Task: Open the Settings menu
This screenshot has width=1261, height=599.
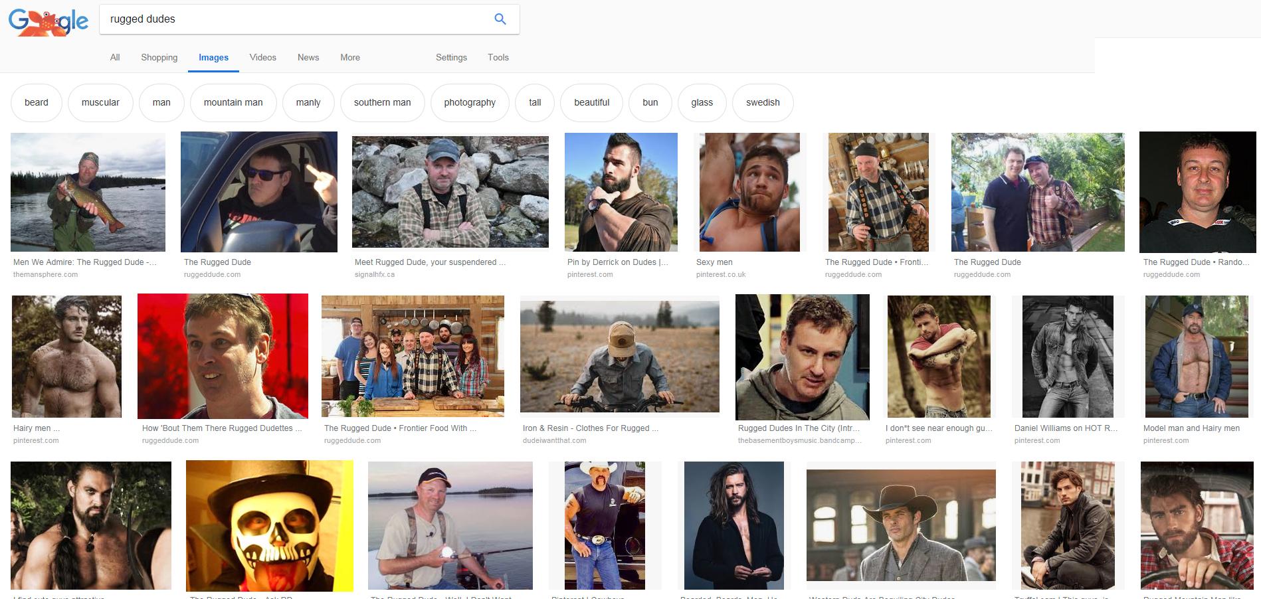Action: pos(451,57)
